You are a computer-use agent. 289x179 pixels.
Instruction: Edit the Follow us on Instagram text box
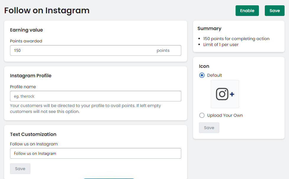coord(95,153)
